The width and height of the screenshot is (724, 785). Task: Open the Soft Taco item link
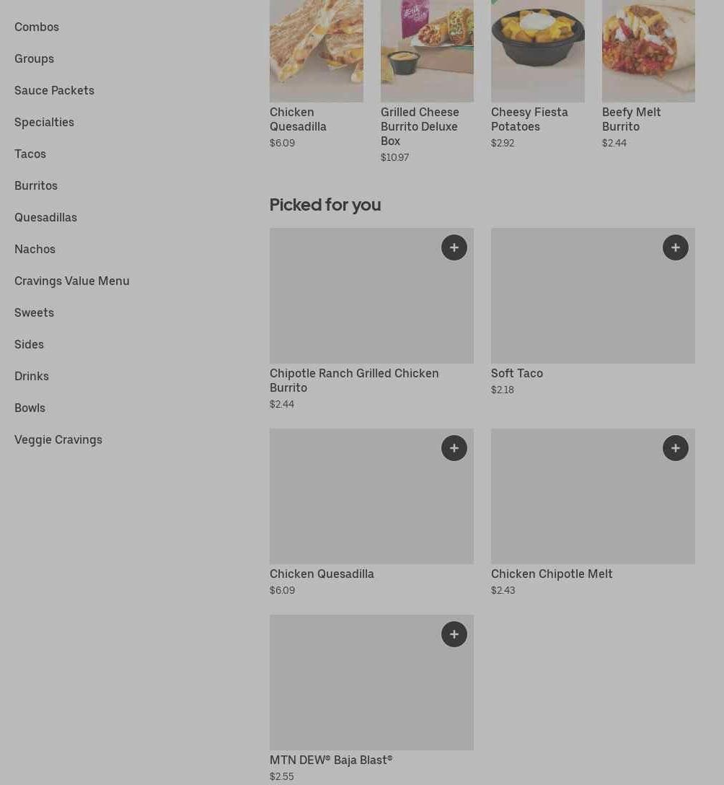click(517, 373)
